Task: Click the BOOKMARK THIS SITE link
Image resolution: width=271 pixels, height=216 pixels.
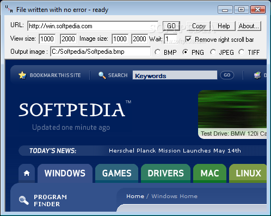Action: coord(56,75)
